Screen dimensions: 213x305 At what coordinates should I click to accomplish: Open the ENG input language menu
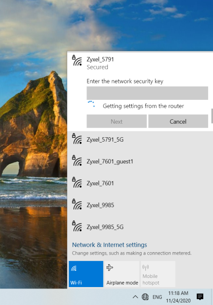coord(157,297)
